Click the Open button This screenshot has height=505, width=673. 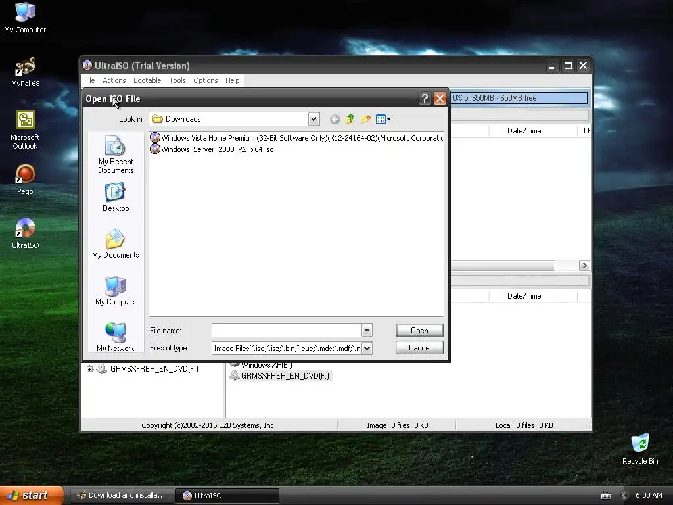tap(419, 331)
